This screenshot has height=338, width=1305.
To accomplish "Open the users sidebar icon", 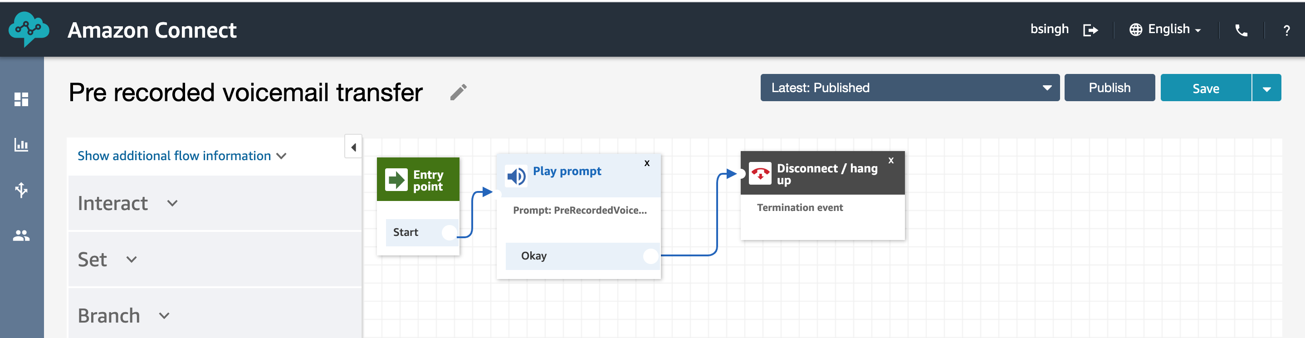I will click(x=21, y=235).
